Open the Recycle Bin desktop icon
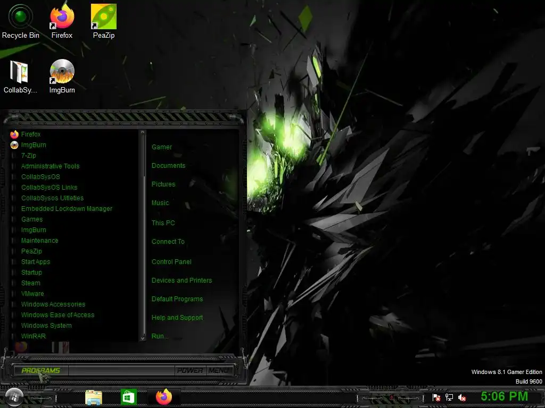The image size is (545, 408). pyautogui.click(x=21, y=21)
